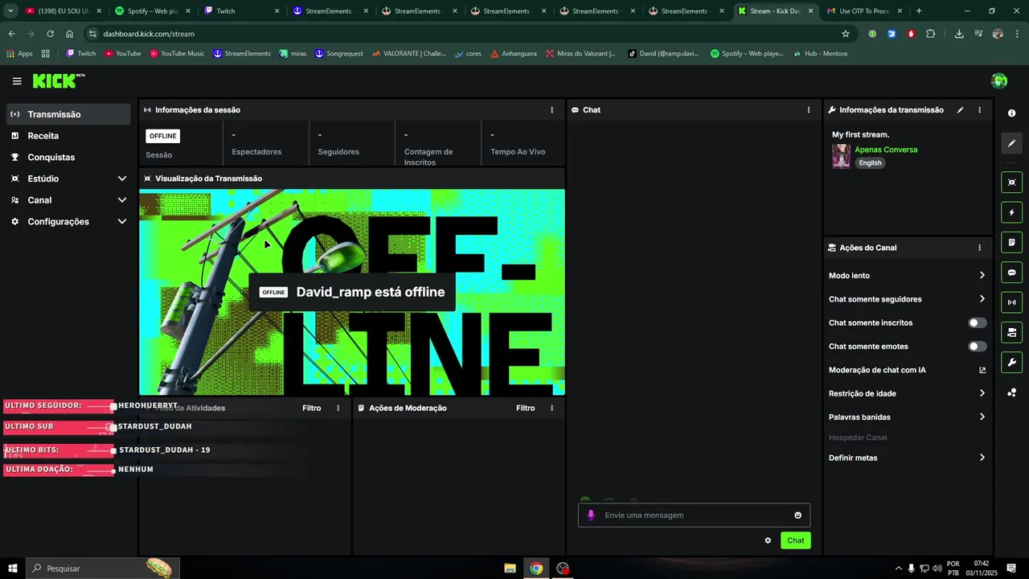Screen dimensions: 1029x579
Task: Go to Transmissão in left sidebar
Action: [x=68, y=114]
